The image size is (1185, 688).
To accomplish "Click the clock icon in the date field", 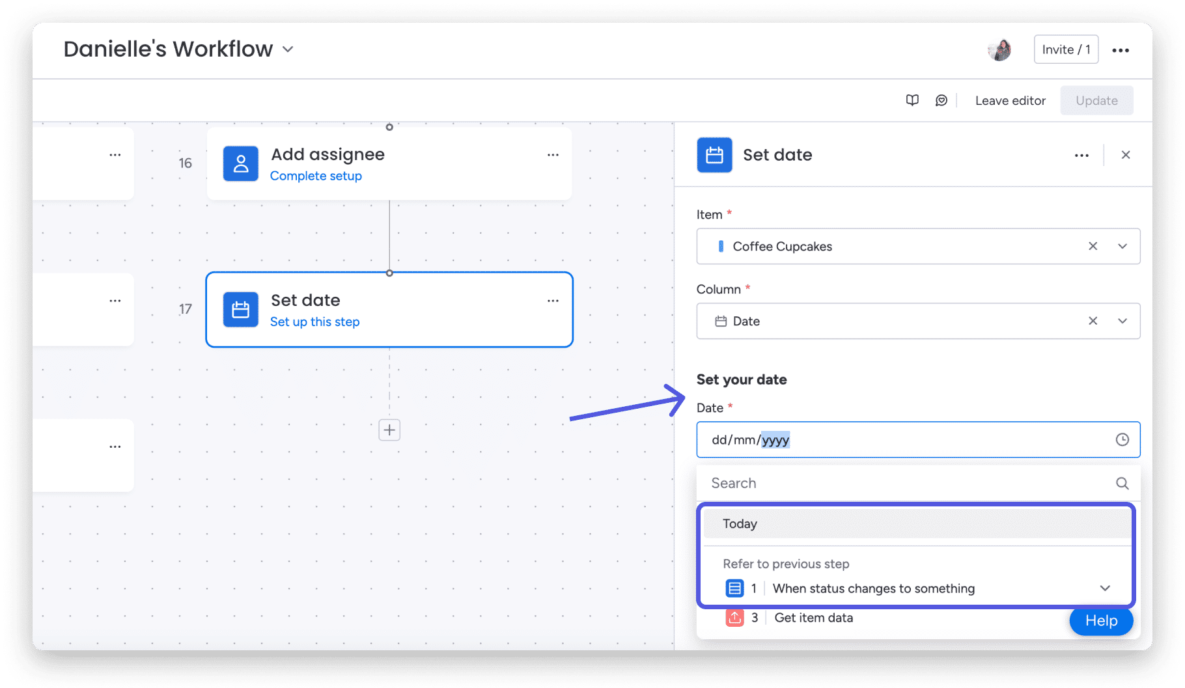I will click(1122, 440).
